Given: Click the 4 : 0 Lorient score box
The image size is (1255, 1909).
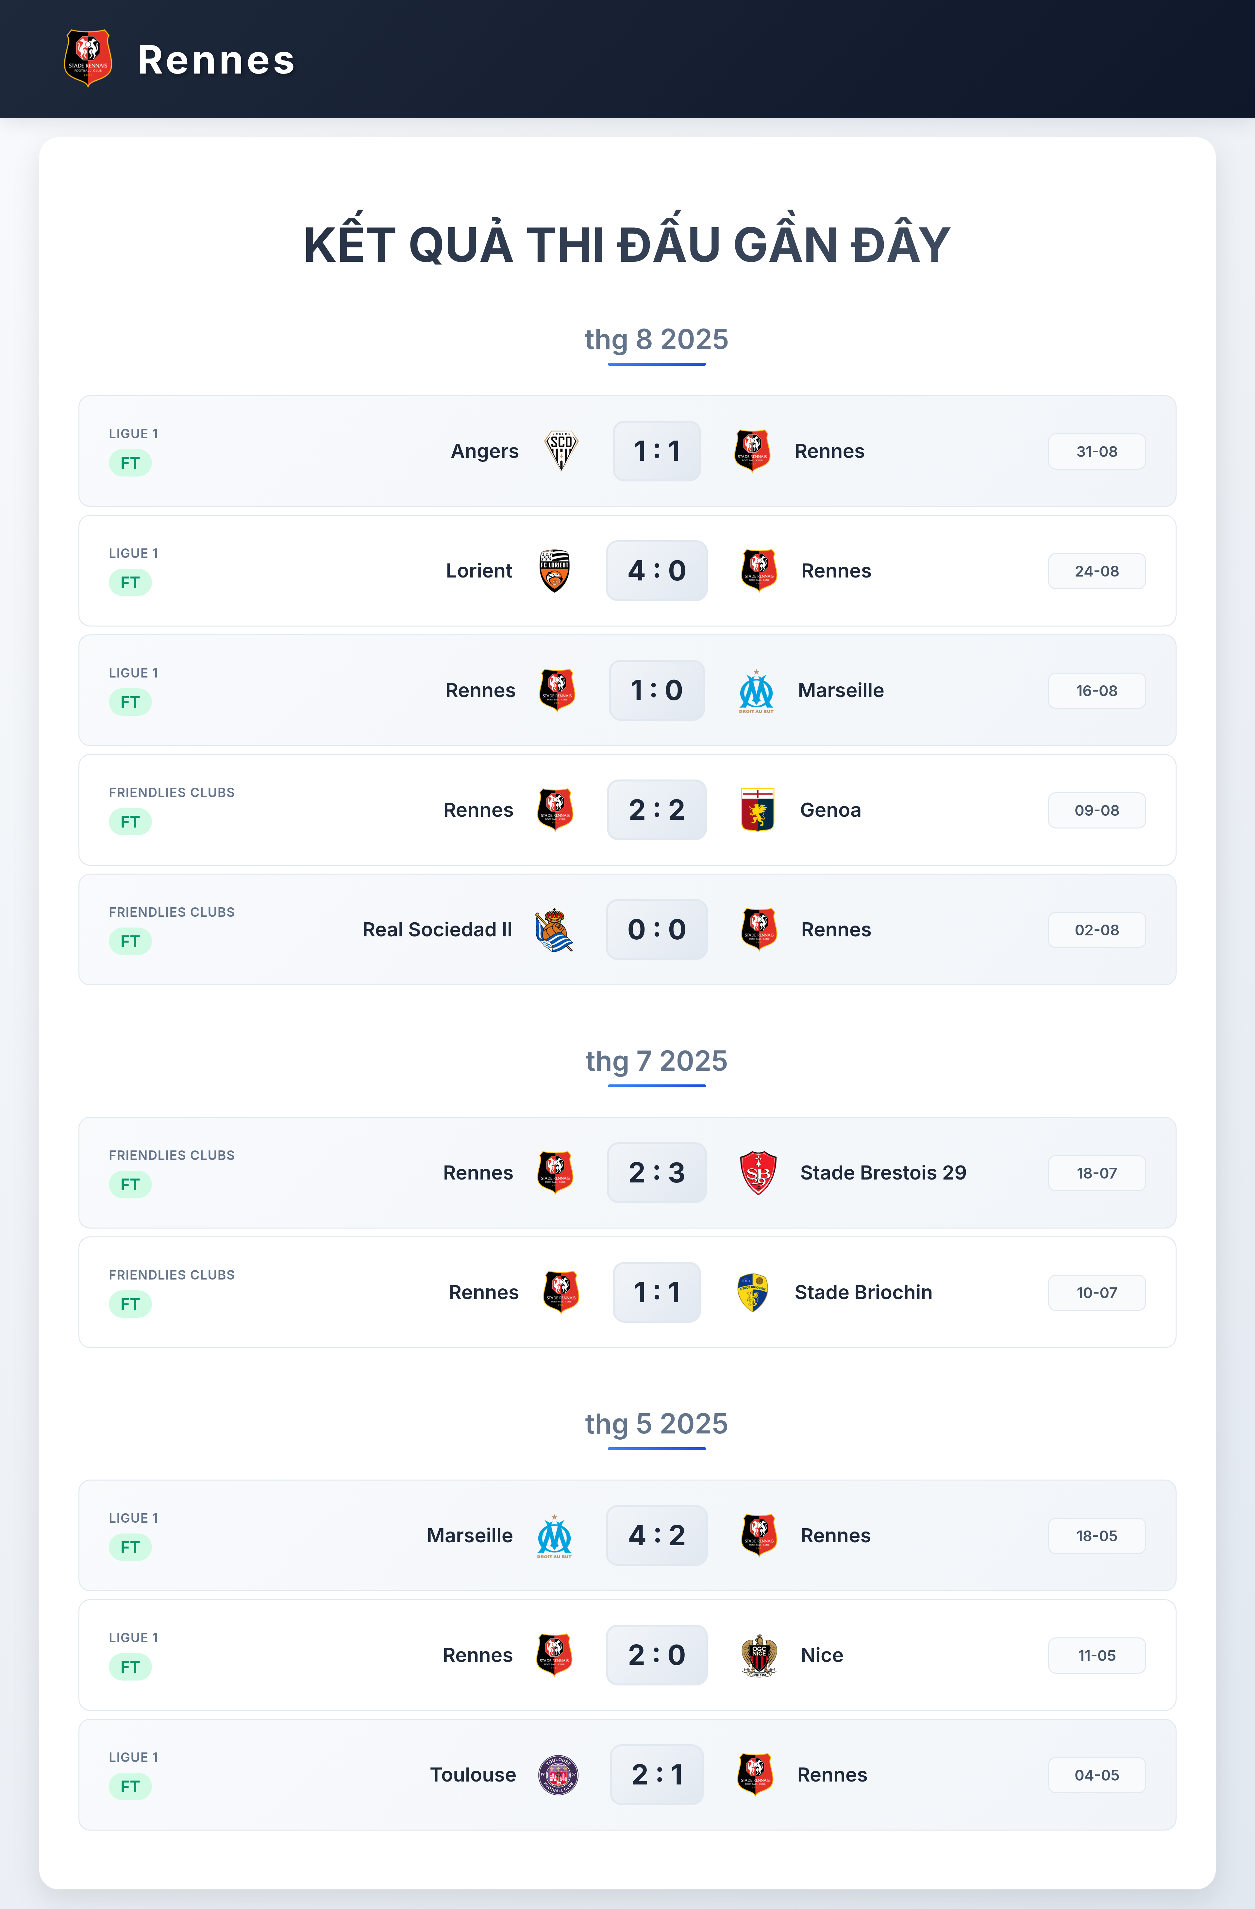Looking at the screenshot, I should [x=657, y=570].
